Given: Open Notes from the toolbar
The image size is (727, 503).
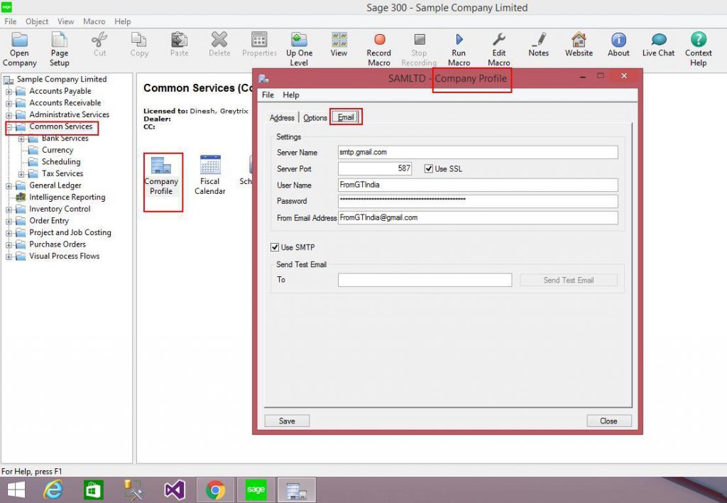Looking at the screenshot, I should 539,45.
